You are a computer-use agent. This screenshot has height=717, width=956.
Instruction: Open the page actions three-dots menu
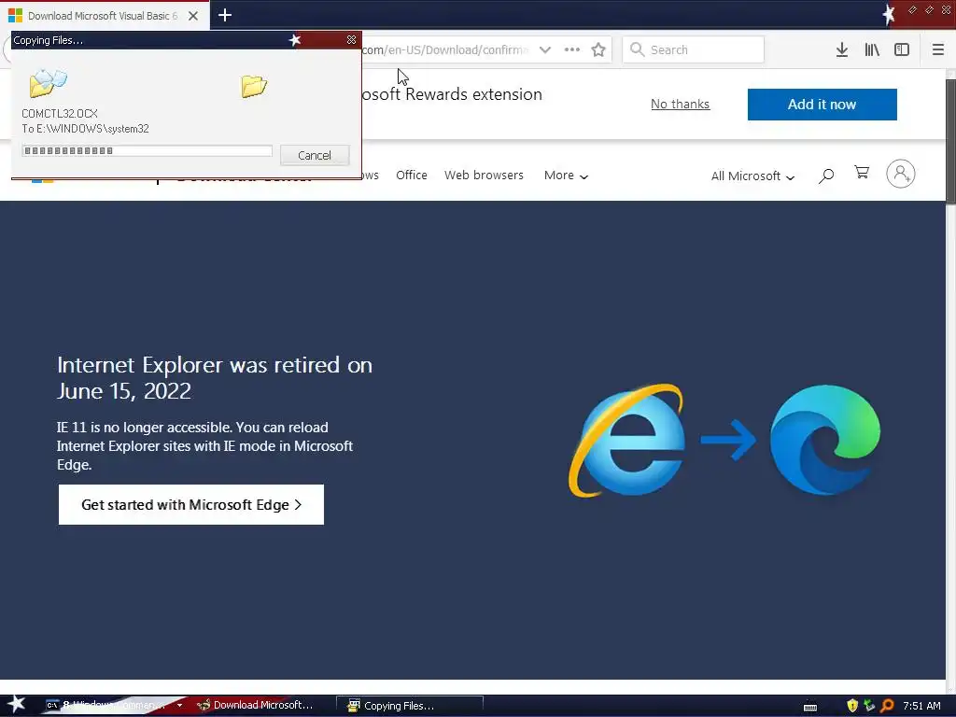click(572, 50)
